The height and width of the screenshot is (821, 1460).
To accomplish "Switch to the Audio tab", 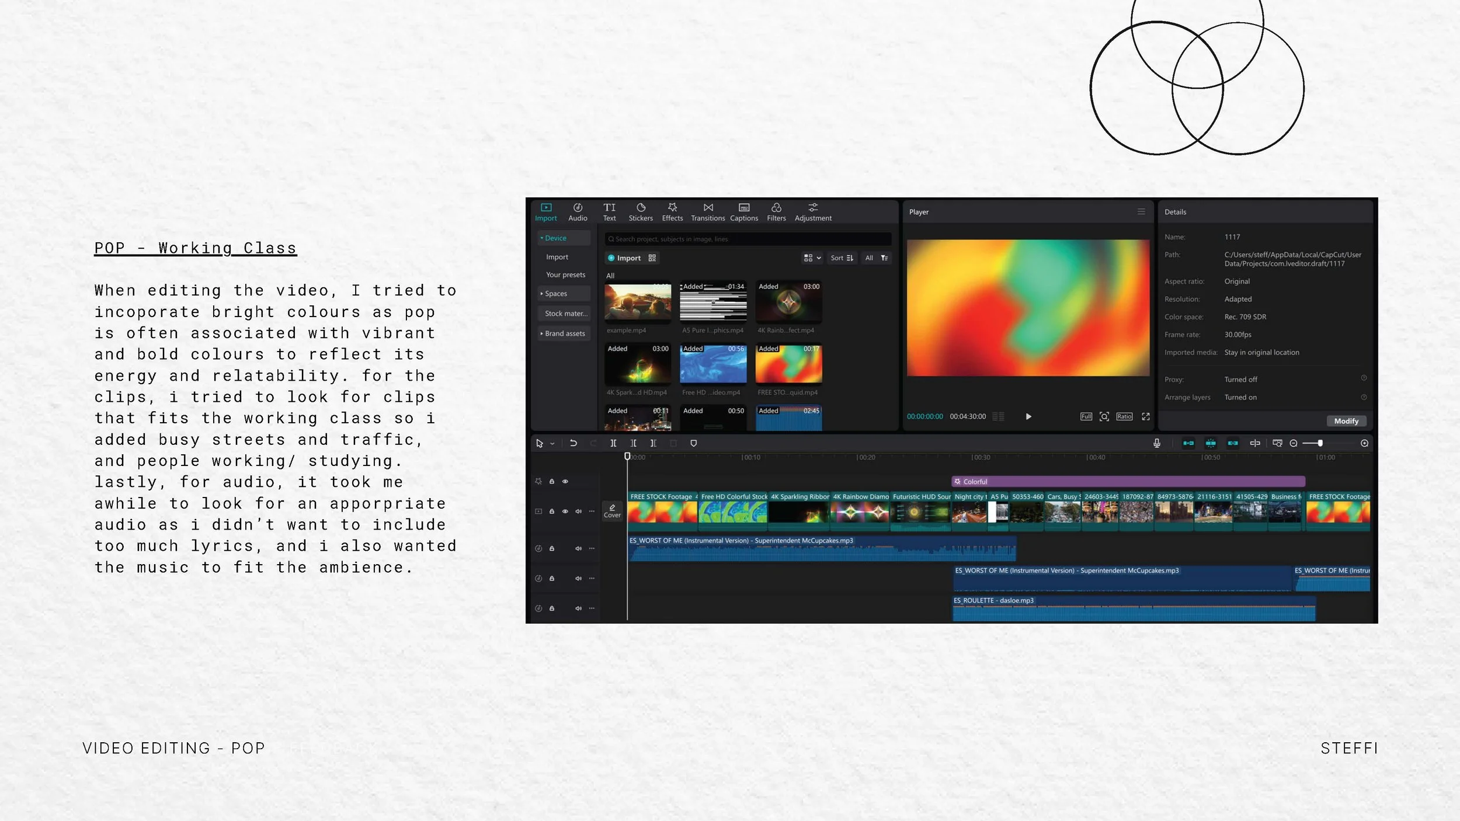I will 578,212.
